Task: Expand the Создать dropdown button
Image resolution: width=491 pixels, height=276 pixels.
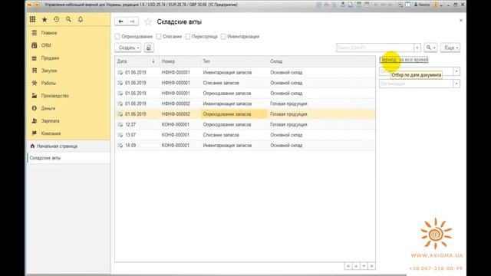Action: pos(128,48)
